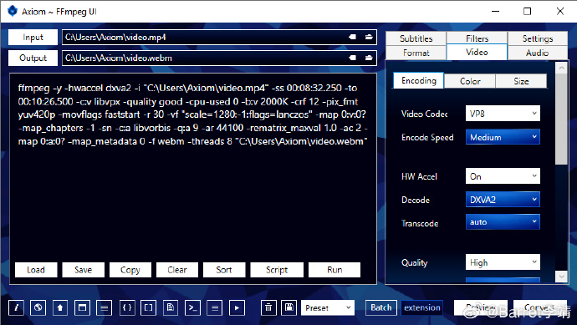The height and width of the screenshot is (325, 577).
Task: Open the Video Codec VP8 dropdown
Action: tap(503, 114)
